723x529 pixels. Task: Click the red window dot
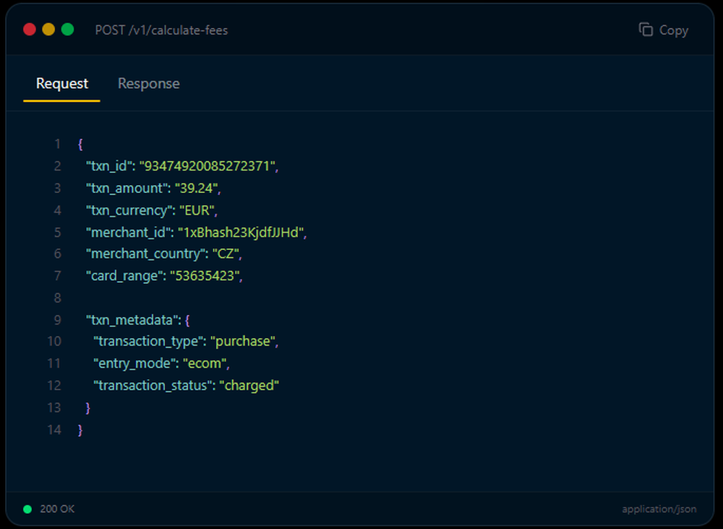point(30,30)
